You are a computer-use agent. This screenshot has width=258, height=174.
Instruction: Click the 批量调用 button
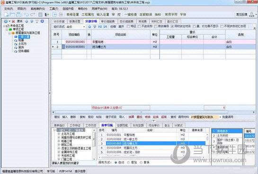click(x=228, y=117)
